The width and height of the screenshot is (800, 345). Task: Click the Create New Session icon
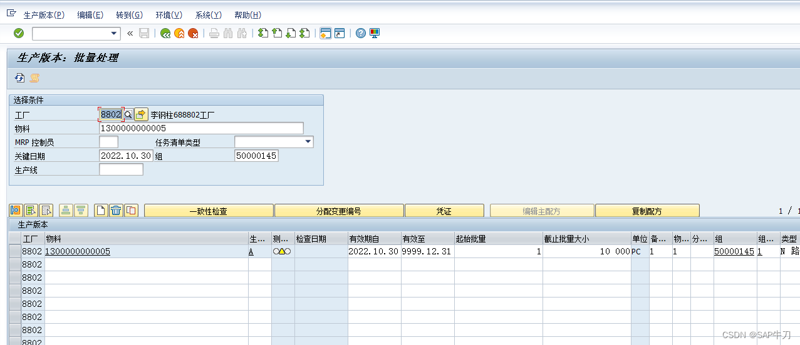point(325,33)
